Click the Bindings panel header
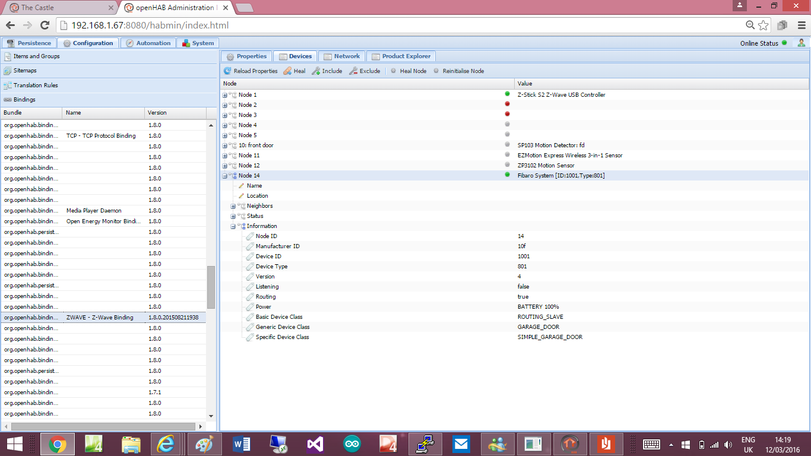This screenshot has width=811, height=456. point(109,100)
